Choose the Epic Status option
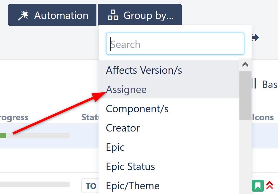Image resolution: width=278 pixels, height=194 pixels. tap(131, 166)
